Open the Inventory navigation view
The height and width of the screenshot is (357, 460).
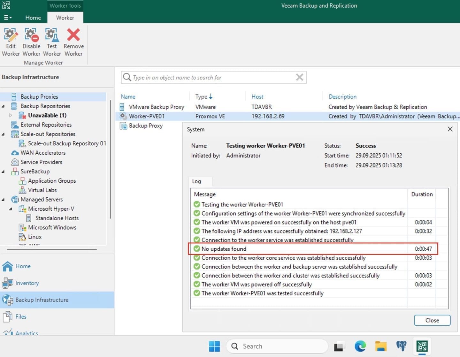[27, 283]
